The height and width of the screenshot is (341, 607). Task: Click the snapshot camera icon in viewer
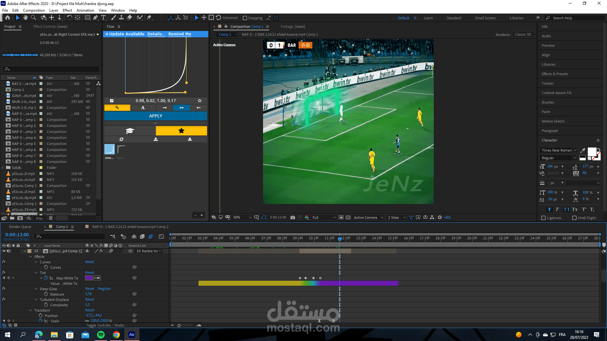[x=293, y=218]
